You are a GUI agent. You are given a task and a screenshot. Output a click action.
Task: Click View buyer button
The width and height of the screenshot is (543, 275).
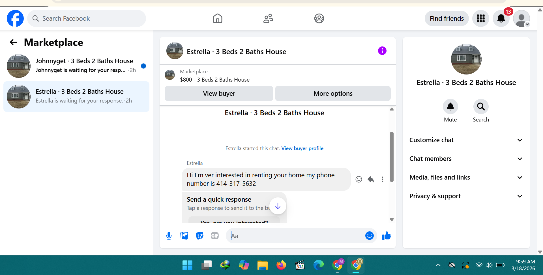coord(219,93)
